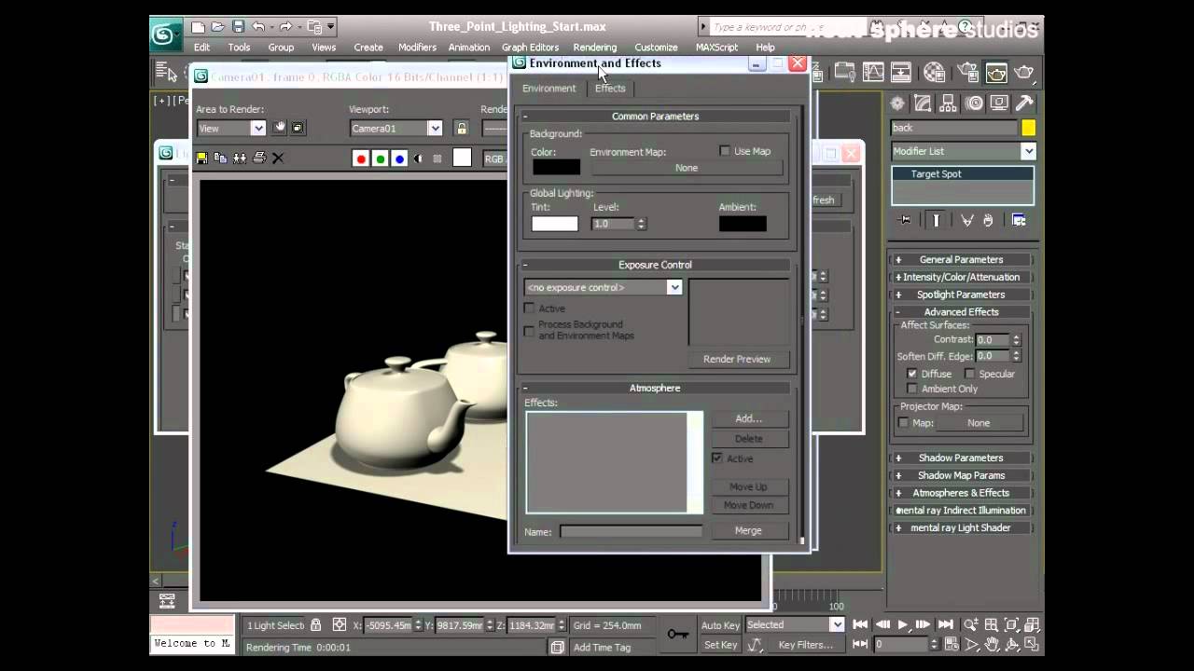Open the Rendering menu
Image resolution: width=1194 pixels, height=671 pixels.
pyautogui.click(x=595, y=47)
